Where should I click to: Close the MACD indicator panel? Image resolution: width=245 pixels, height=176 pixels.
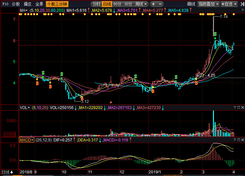pyautogui.click(x=243, y=140)
